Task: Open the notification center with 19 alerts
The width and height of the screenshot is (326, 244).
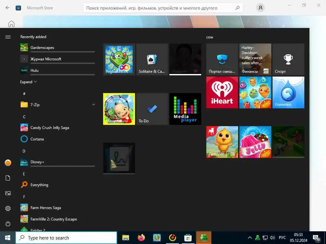Action: (316, 238)
